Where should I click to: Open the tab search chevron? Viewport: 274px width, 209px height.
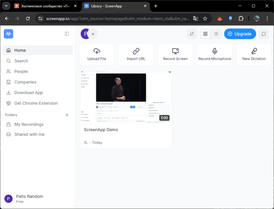click(6, 6)
